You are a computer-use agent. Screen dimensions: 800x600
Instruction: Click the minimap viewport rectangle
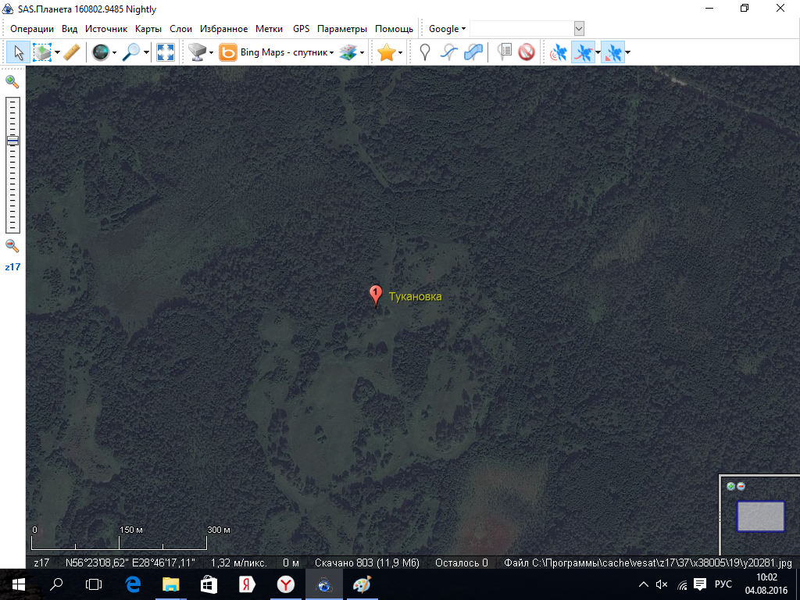(761, 516)
